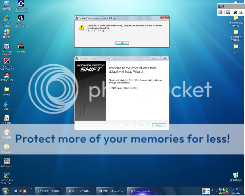Click Insert Picture icon in picture toolbar
Screen dimensions: 245x196
(x=220, y=12)
